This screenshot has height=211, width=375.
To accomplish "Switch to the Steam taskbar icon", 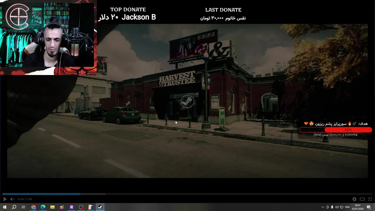I will coord(100,207).
